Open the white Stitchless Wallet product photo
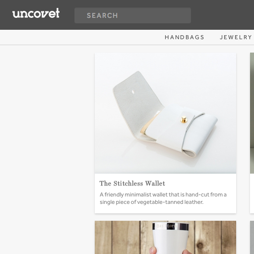The height and width of the screenshot is (254, 254). 165,113
